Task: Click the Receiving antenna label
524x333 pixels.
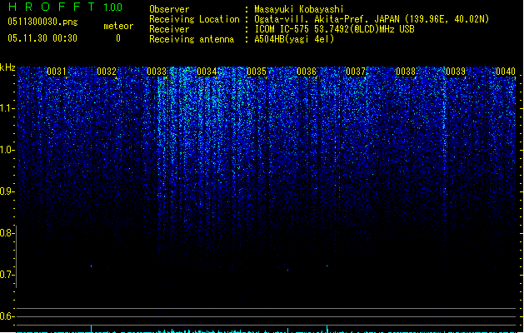Action: [192, 39]
